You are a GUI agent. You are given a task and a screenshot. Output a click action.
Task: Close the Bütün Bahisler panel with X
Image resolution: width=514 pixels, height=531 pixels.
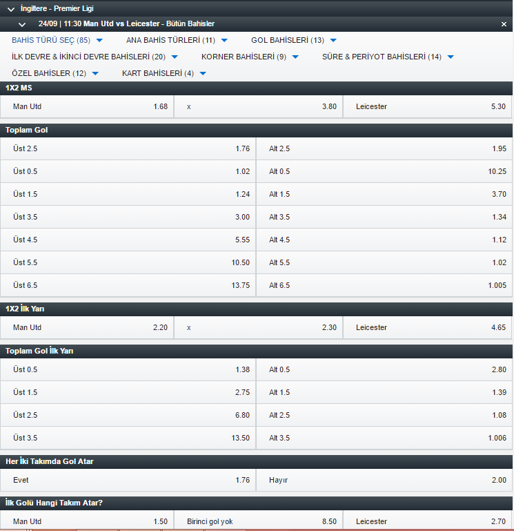(504, 24)
